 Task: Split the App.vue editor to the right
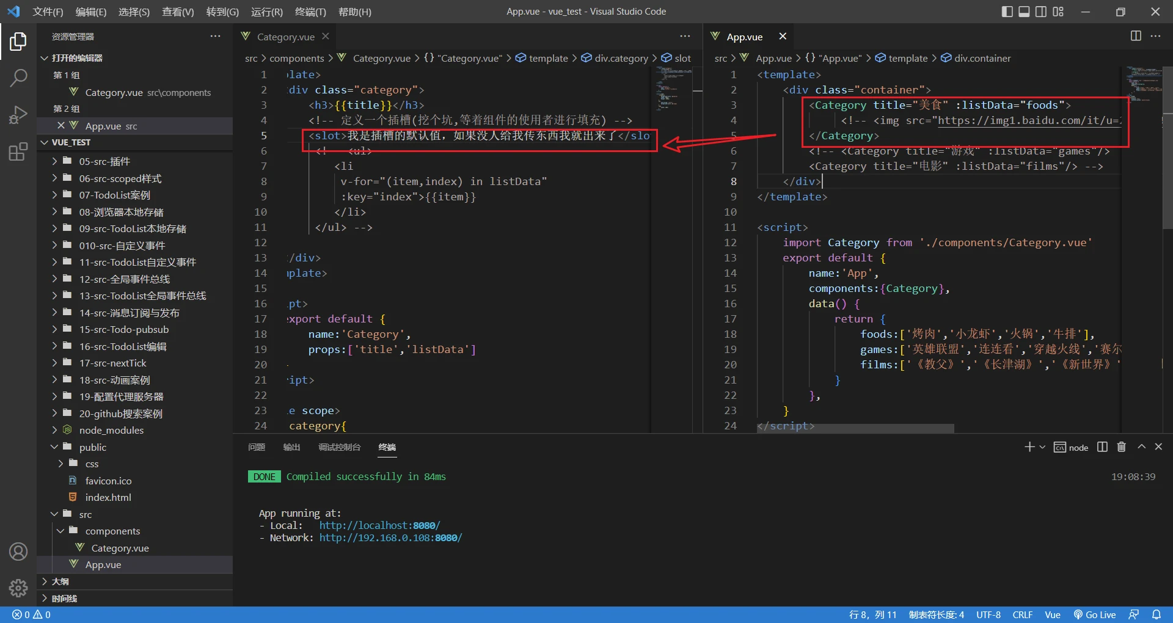(1136, 36)
